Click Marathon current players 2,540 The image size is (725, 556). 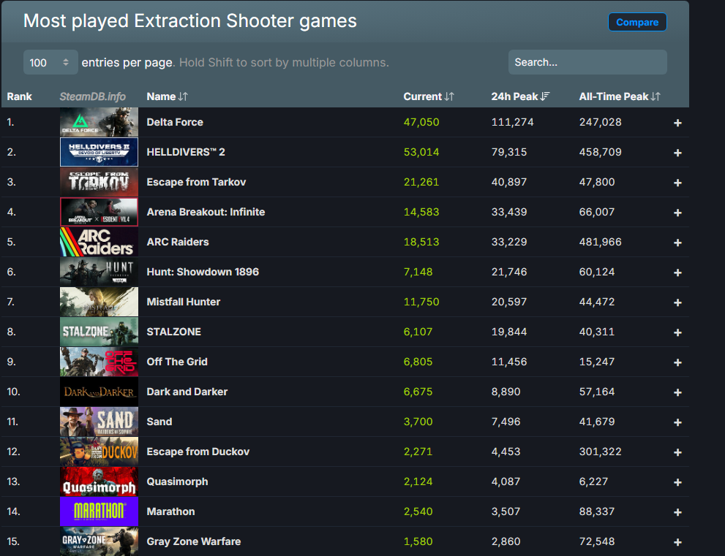tap(418, 511)
